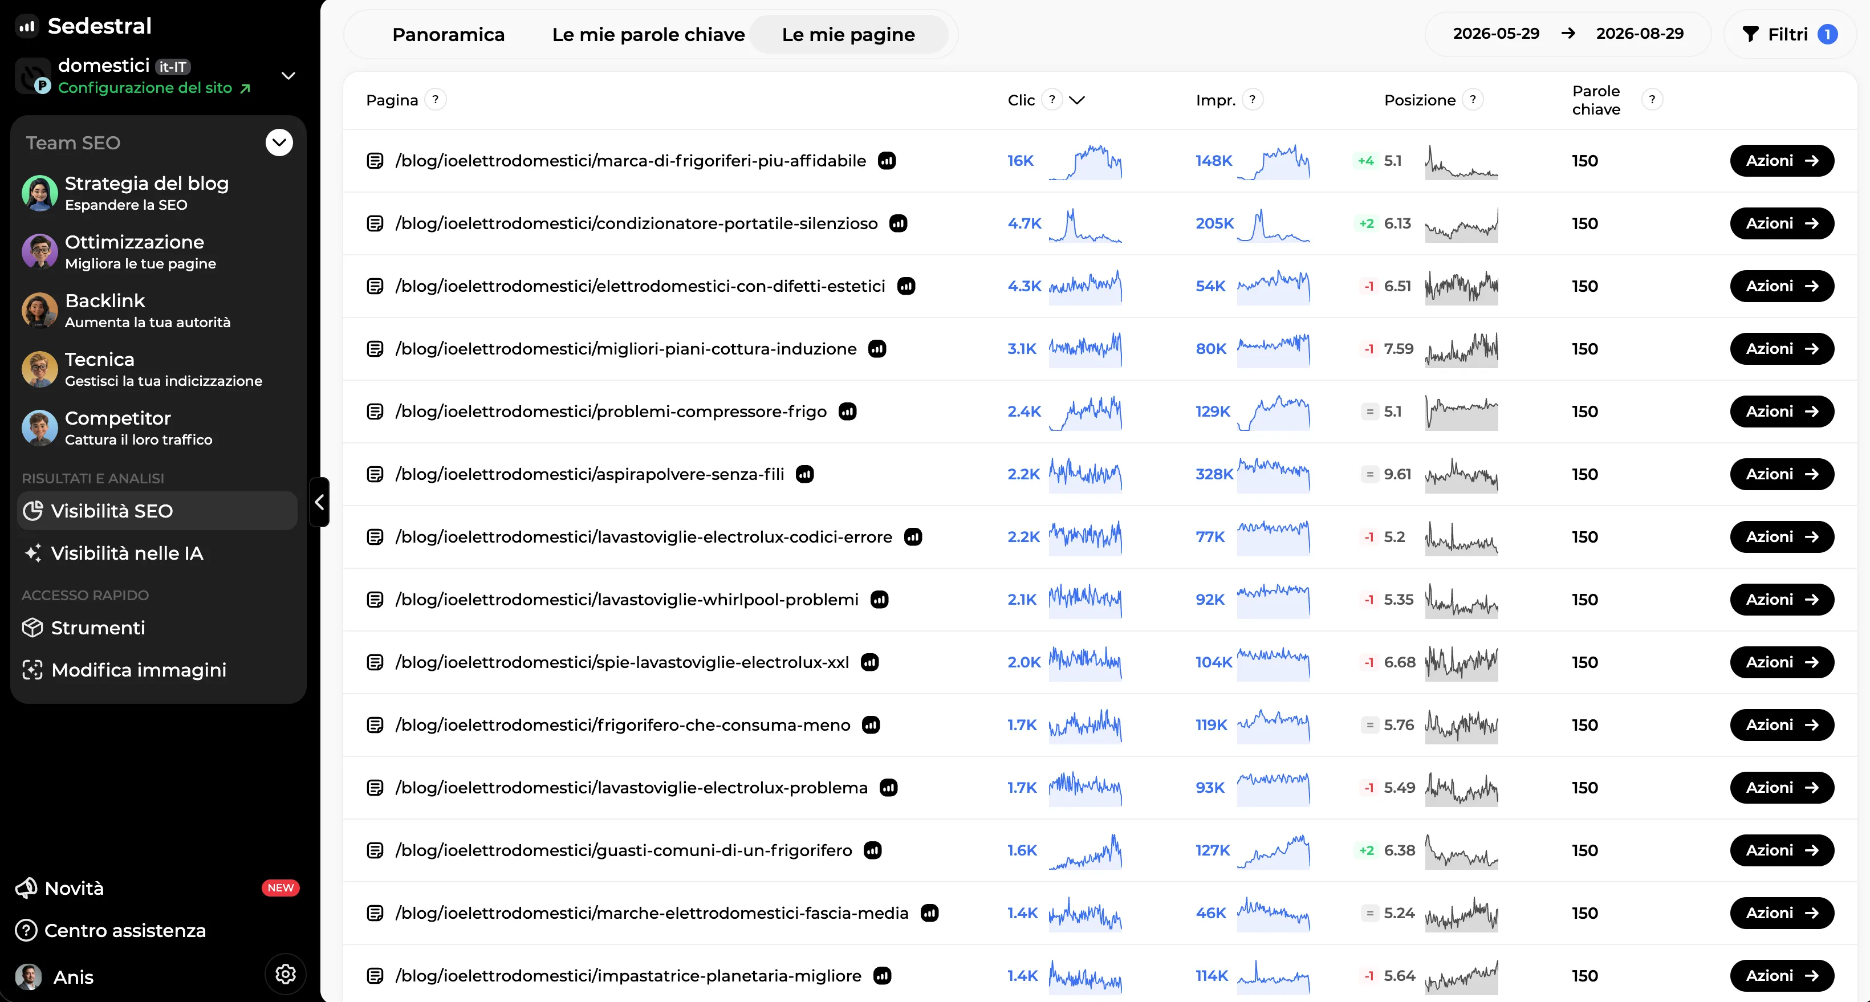Expand the domestici site selector chevron

pyautogui.click(x=288, y=76)
